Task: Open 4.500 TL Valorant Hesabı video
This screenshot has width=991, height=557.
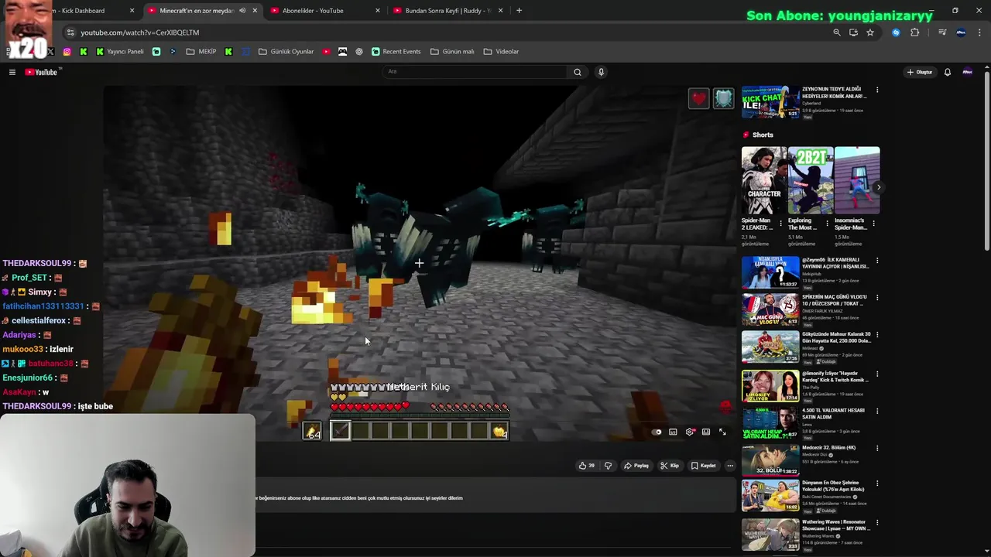Action: [x=770, y=422]
